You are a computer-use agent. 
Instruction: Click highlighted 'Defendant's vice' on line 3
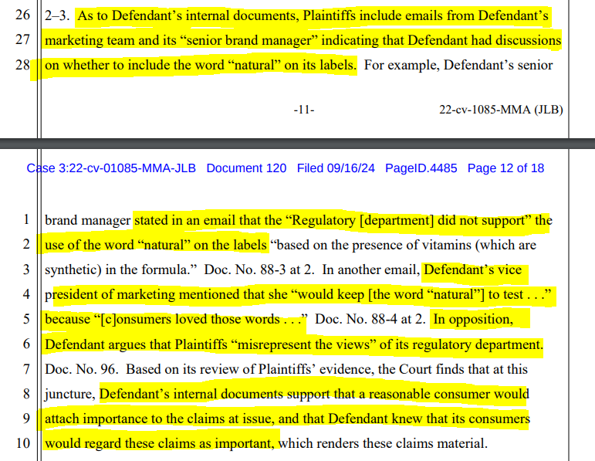coord(473,269)
